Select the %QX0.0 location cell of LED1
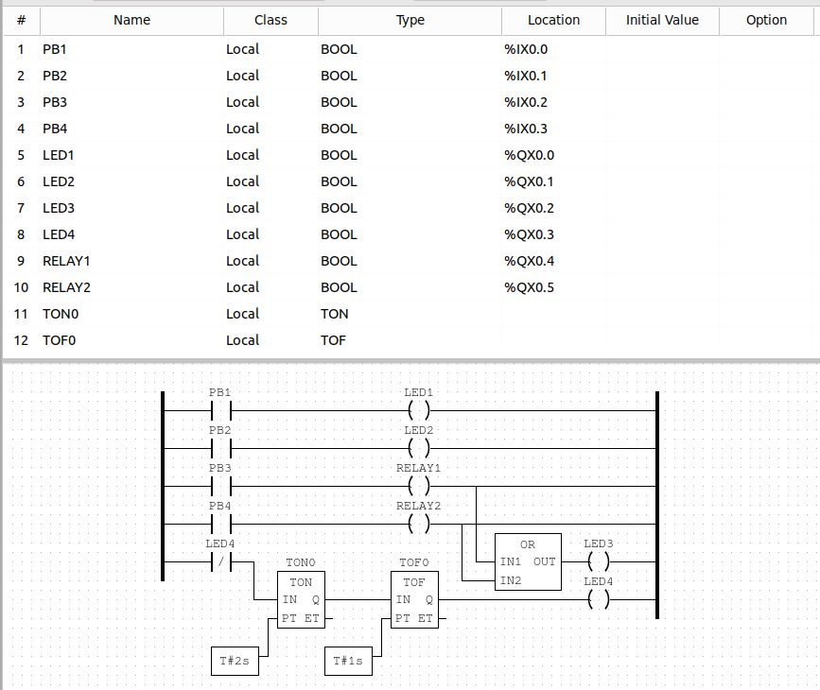 pos(529,155)
